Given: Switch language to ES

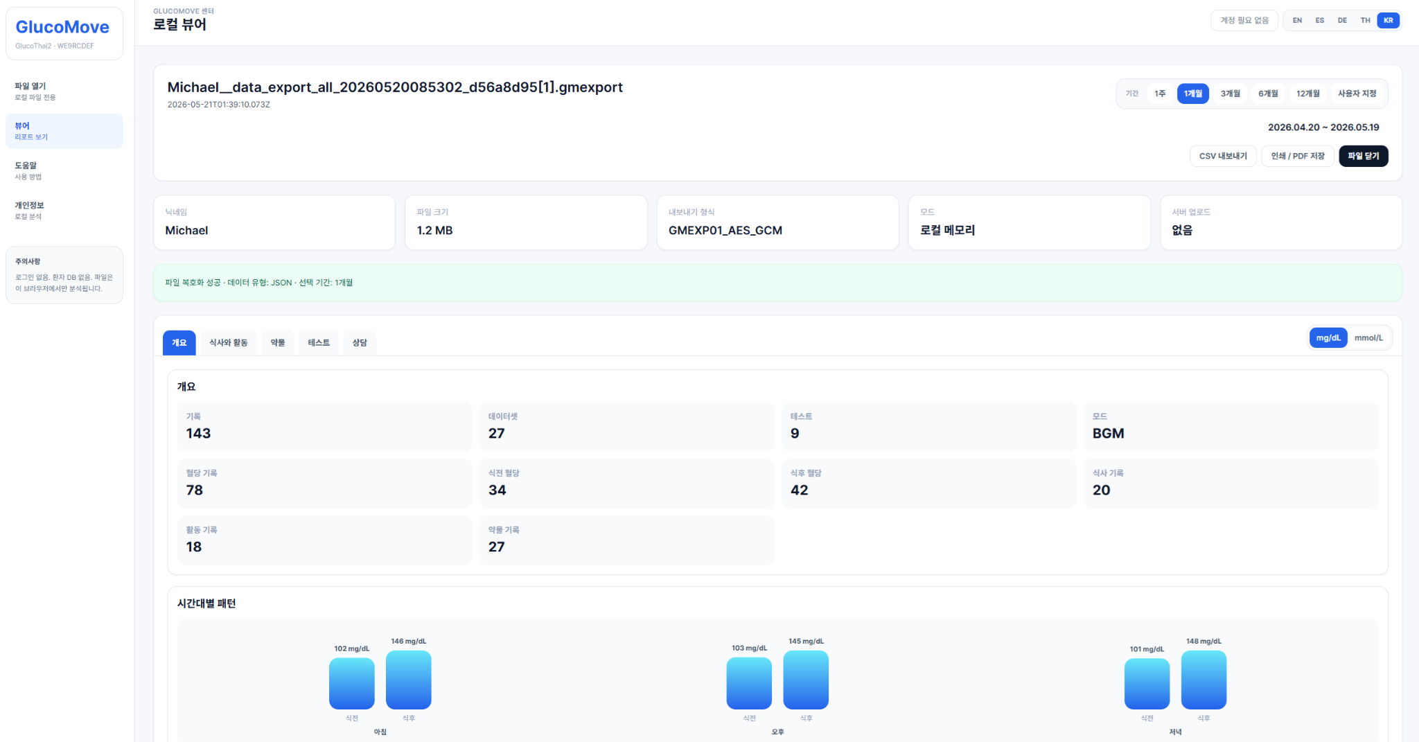Looking at the screenshot, I should coord(1320,20).
